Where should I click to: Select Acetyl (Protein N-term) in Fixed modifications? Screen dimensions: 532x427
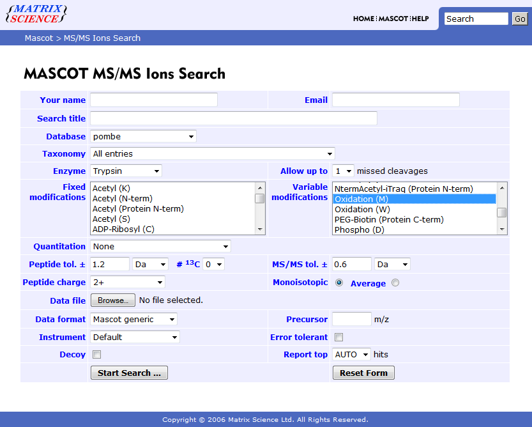[172, 208]
